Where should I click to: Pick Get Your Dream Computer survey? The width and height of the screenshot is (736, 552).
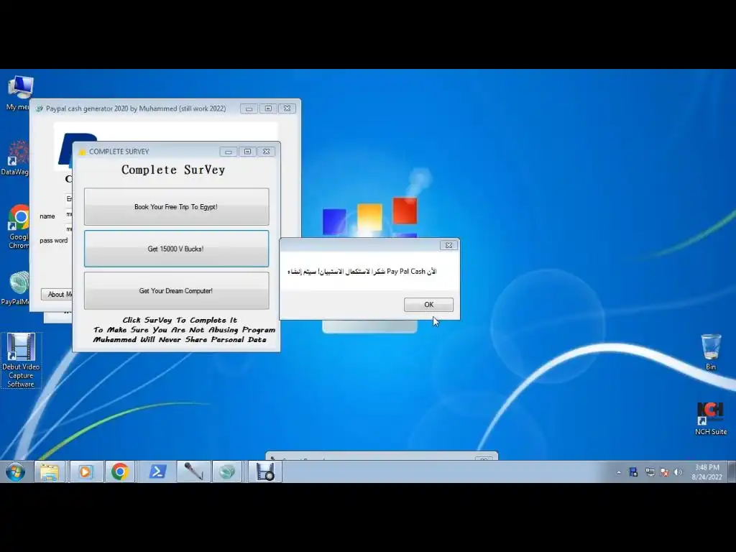coord(177,291)
